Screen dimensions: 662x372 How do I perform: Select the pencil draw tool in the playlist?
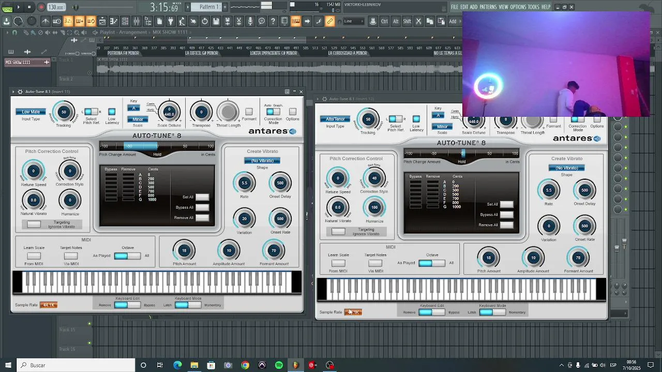[26, 33]
